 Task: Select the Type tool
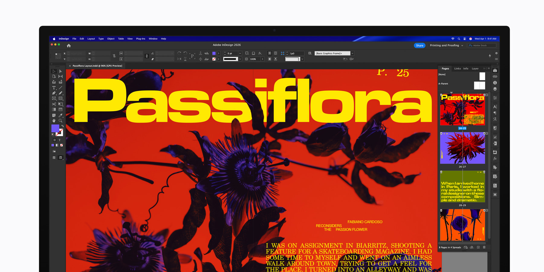point(54,88)
